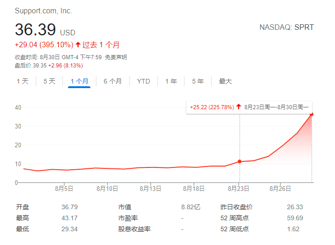Click the +25.22 (225.78%) tooltip value
335x245 pixels.
[x=212, y=107]
